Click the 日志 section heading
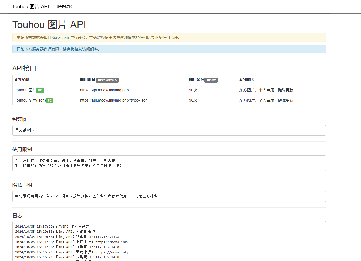Image resolution: width=361 pixels, height=261 pixels. coord(17,216)
